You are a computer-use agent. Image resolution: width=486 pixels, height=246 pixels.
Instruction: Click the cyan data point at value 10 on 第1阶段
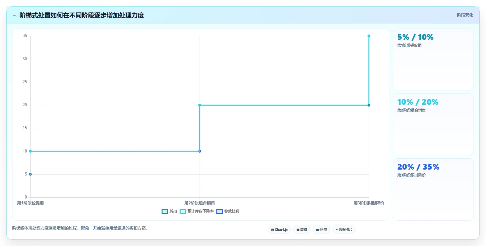[x=30, y=151]
